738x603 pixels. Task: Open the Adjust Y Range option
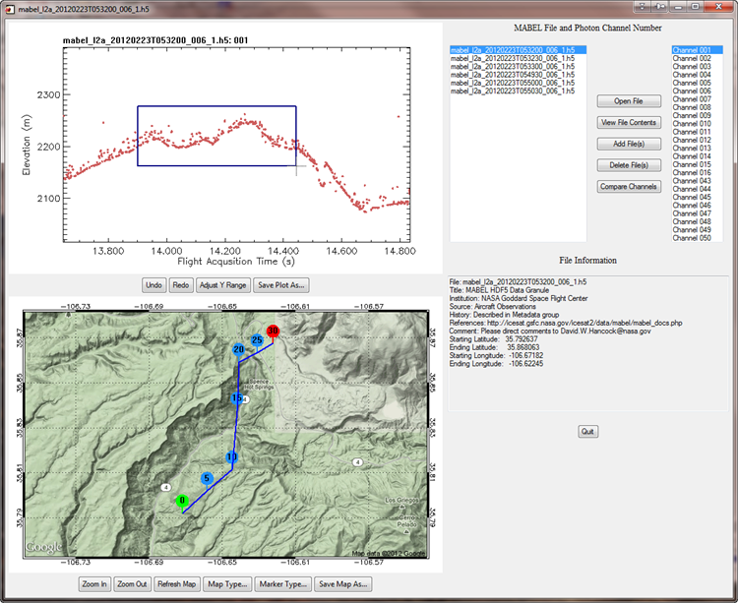222,284
